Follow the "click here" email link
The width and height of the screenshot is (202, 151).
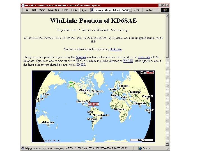pyautogui.click(x=116, y=49)
